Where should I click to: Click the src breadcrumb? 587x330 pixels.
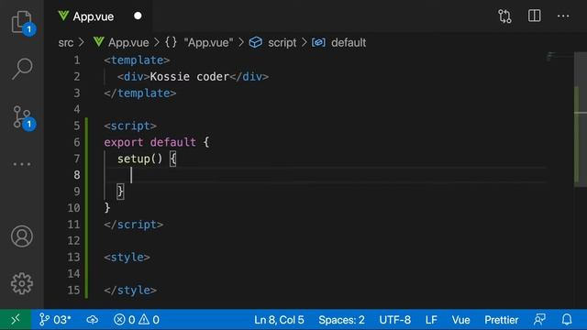66,43
